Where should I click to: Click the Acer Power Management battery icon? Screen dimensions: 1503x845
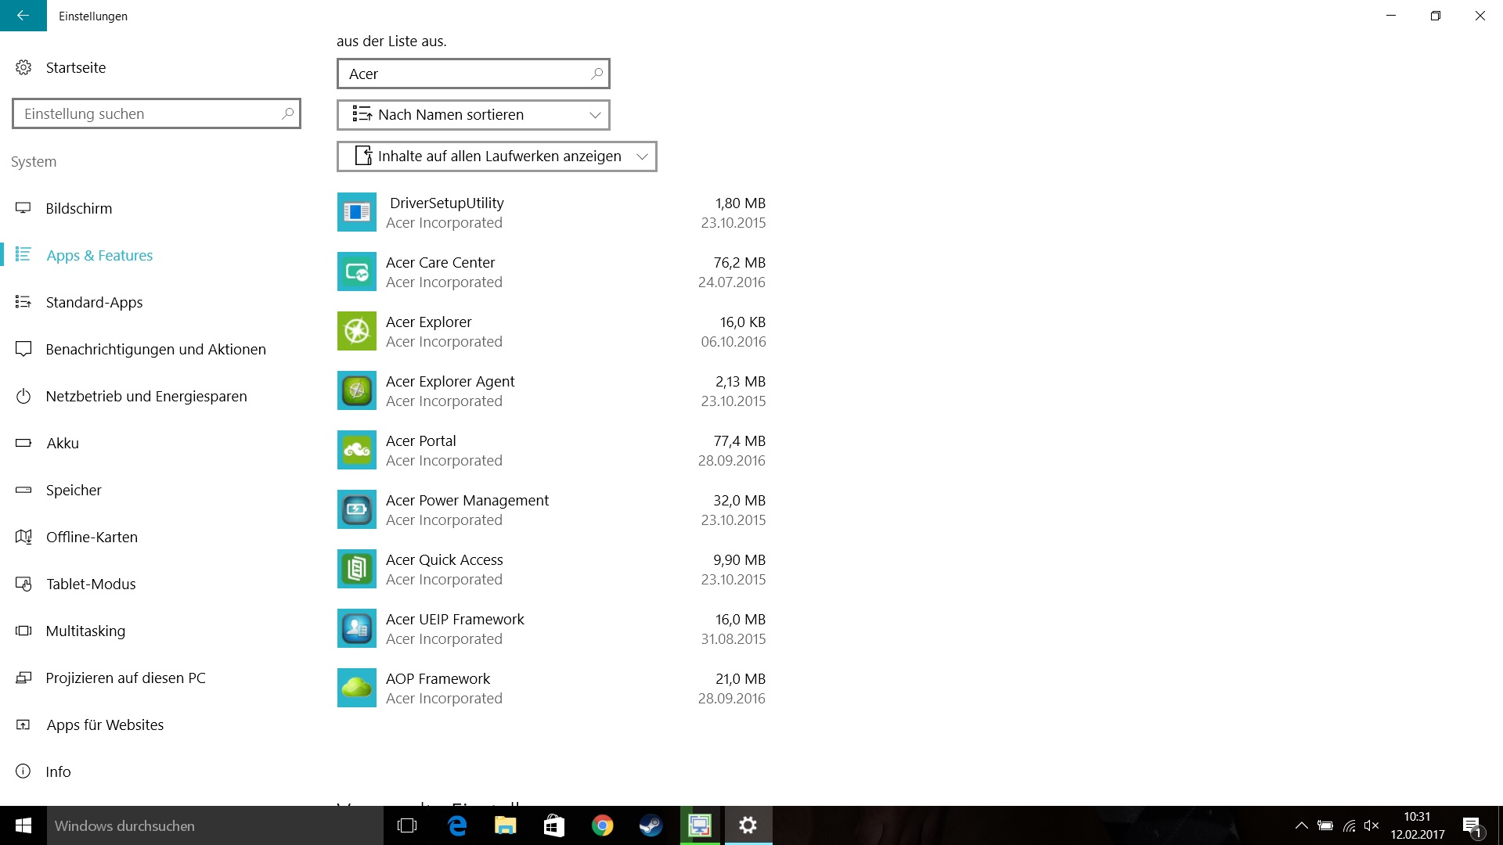tap(356, 509)
